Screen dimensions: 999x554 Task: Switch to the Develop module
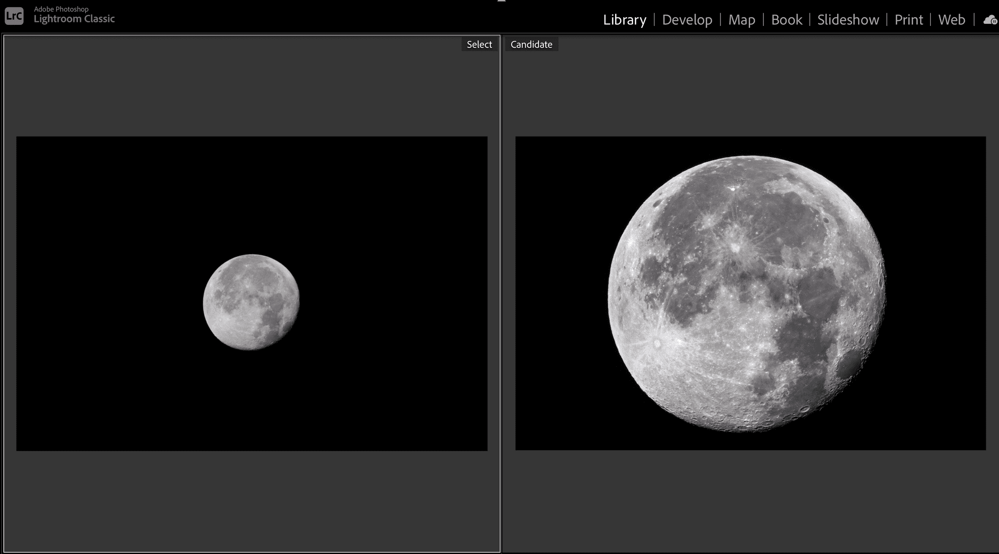tap(687, 19)
